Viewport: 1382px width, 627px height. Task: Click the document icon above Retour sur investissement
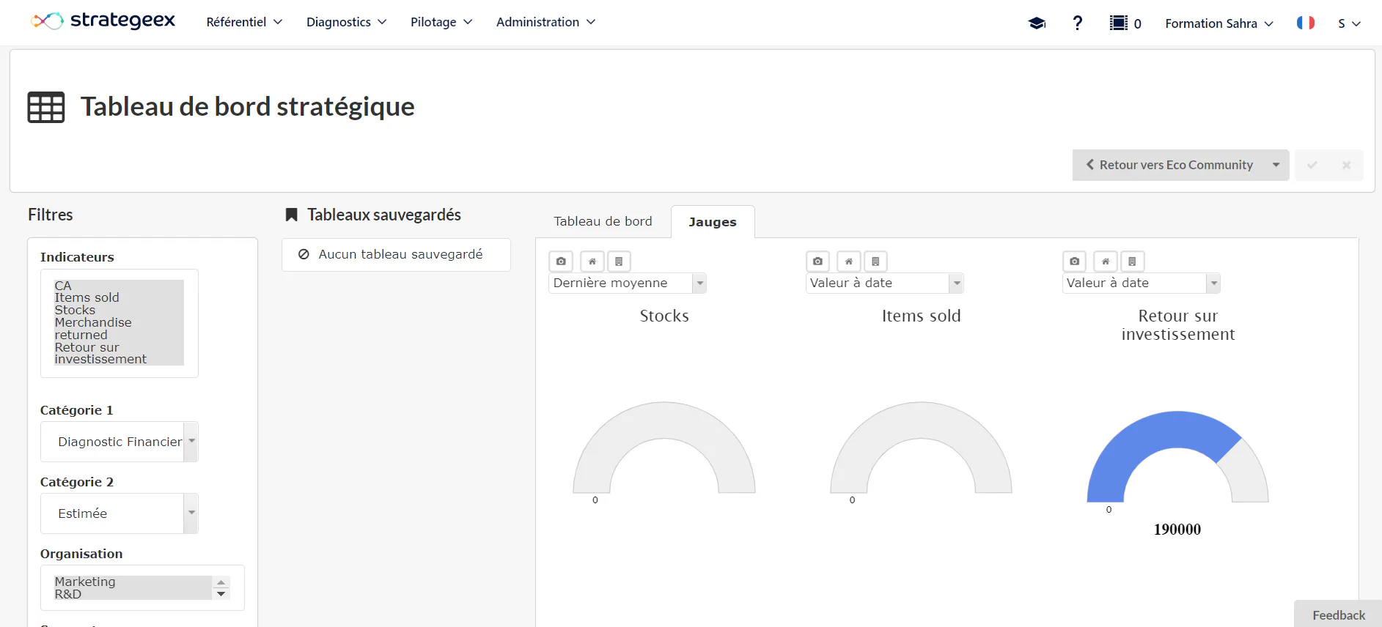[x=1132, y=261]
